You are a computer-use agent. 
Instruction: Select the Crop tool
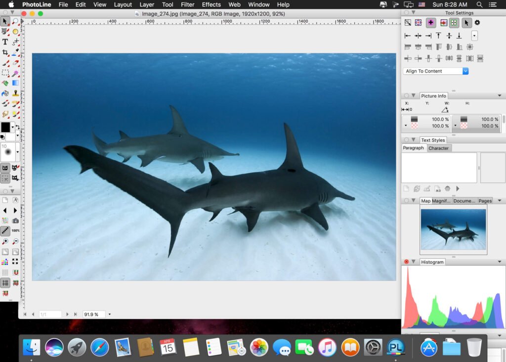pyautogui.click(x=5, y=53)
